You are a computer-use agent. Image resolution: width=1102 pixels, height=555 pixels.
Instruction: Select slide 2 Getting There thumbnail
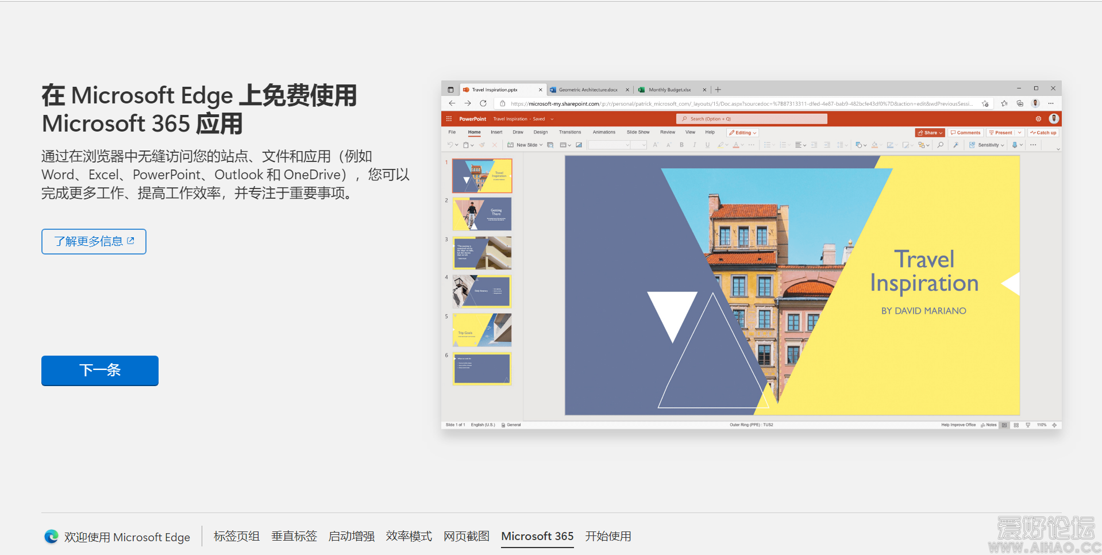click(x=481, y=214)
